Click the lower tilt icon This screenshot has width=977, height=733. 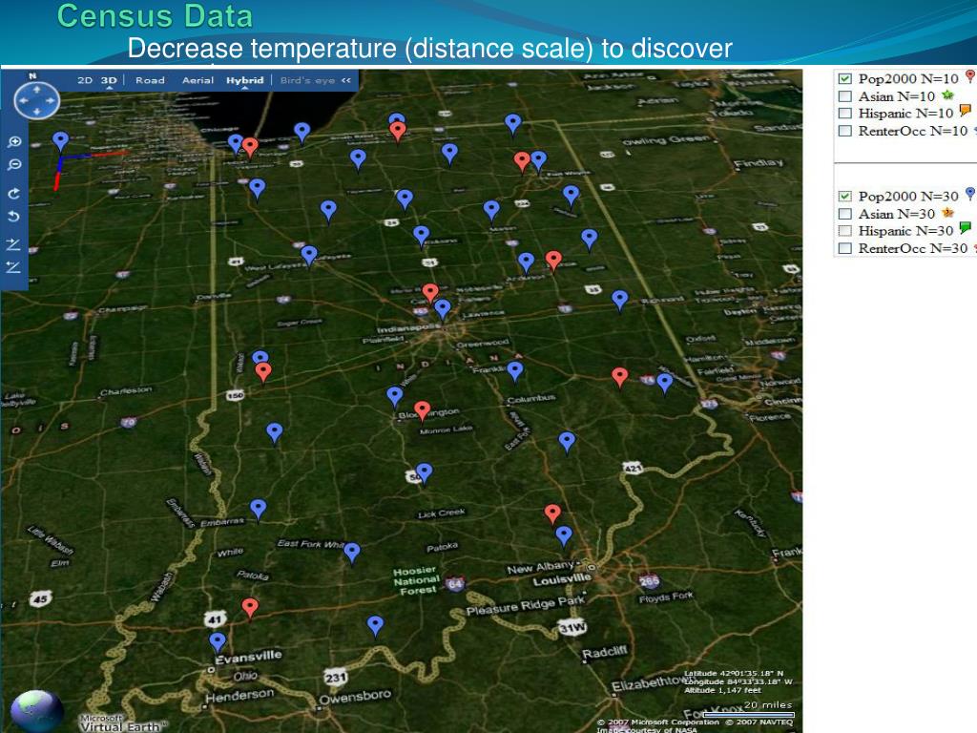[x=14, y=266]
